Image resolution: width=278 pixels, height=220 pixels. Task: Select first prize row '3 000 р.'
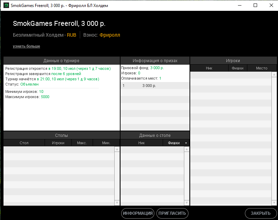tap(155, 86)
